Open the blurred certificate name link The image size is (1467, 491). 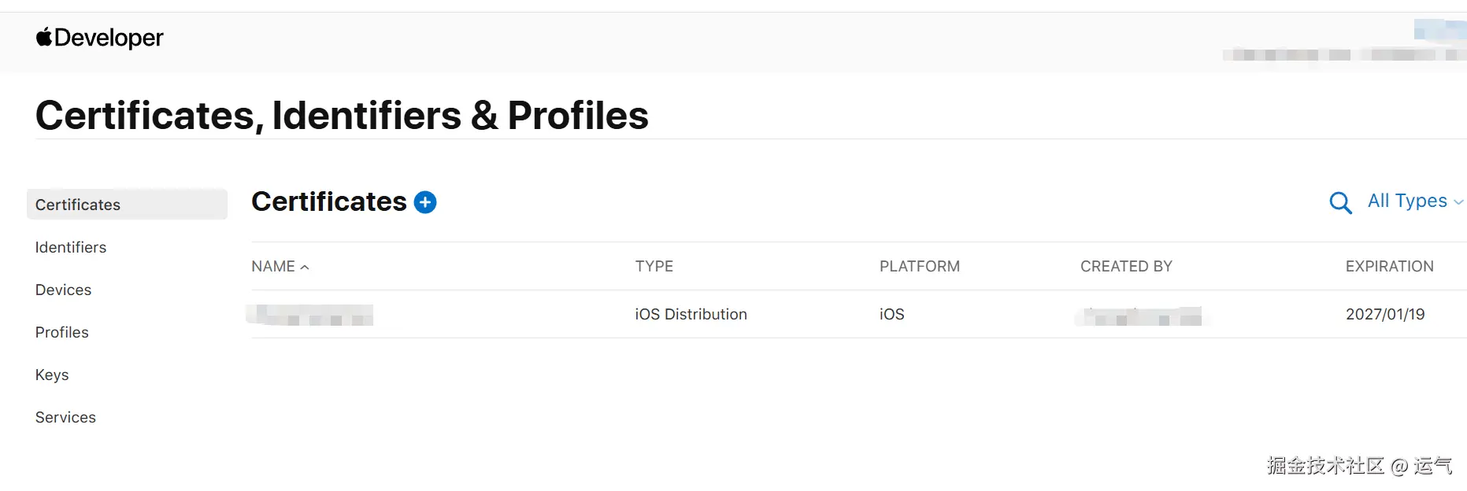[x=310, y=315]
